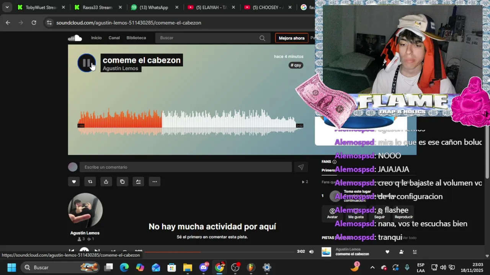Pause the track with the large pause button

[x=87, y=63]
